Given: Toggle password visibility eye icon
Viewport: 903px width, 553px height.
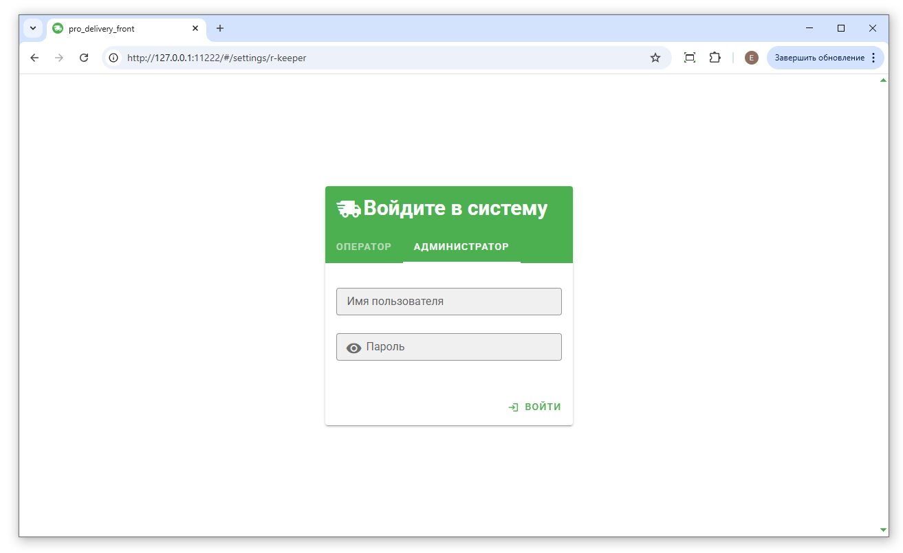Looking at the screenshot, I should [x=353, y=348].
